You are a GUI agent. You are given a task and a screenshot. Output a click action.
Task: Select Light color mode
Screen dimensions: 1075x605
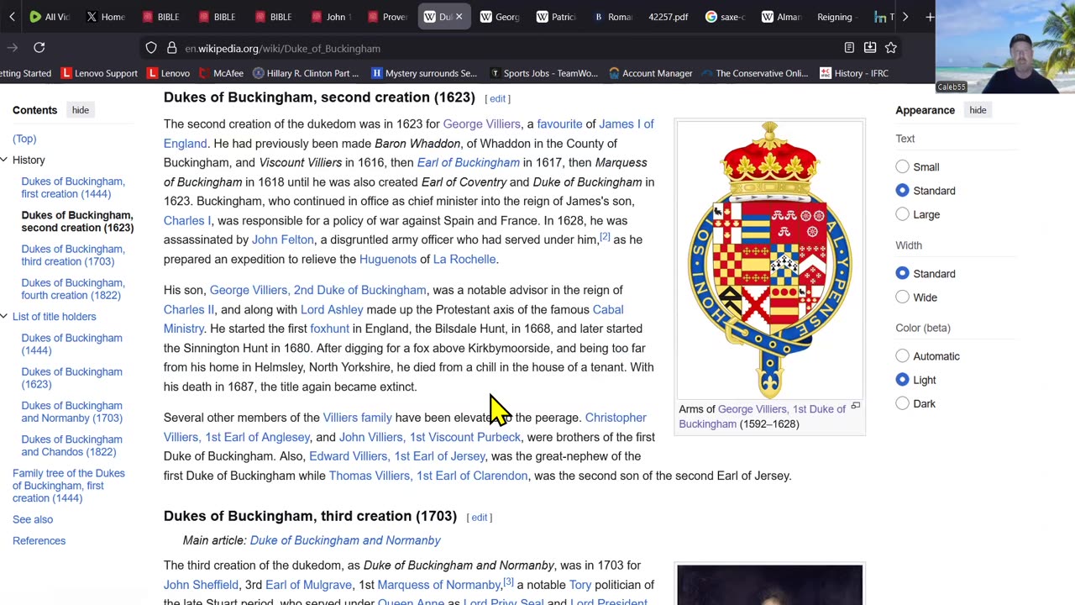coord(902,380)
